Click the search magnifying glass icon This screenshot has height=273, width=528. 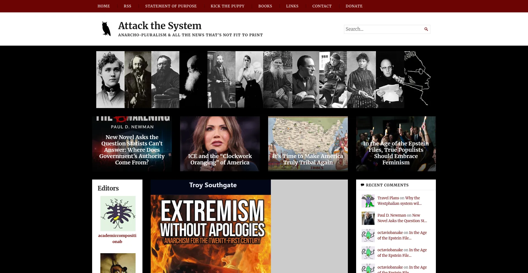point(426,29)
